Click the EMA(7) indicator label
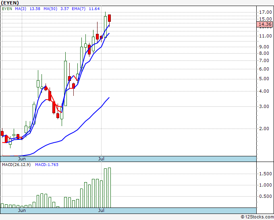This screenshot has width=274, height=220. [79, 9]
